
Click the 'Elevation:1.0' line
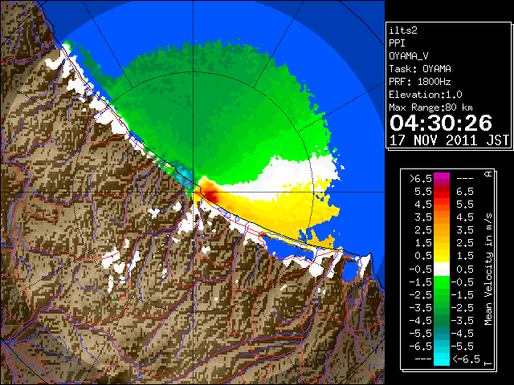[426, 95]
